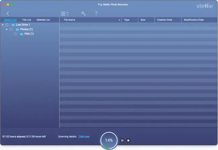Open help with the question mark
The image size is (218, 150).
pos(96,13)
